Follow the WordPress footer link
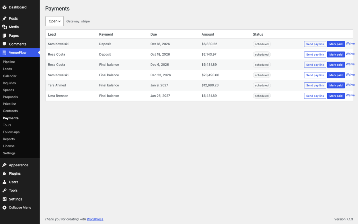Image resolution: width=358 pixels, height=224 pixels. pos(95,219)
